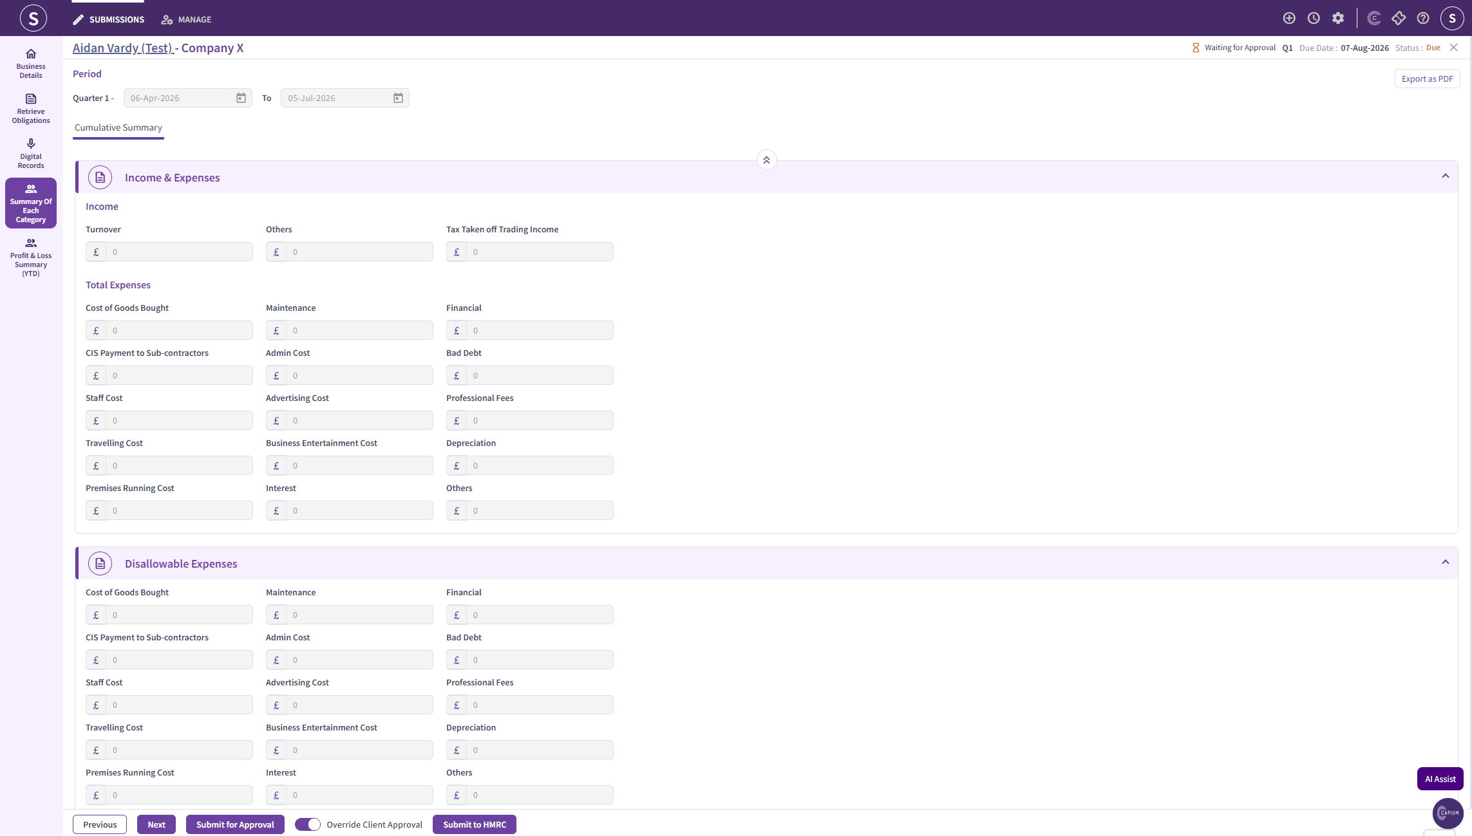Collapse the Income & Expenses section
The image size is (1472, 836).
1446,176
